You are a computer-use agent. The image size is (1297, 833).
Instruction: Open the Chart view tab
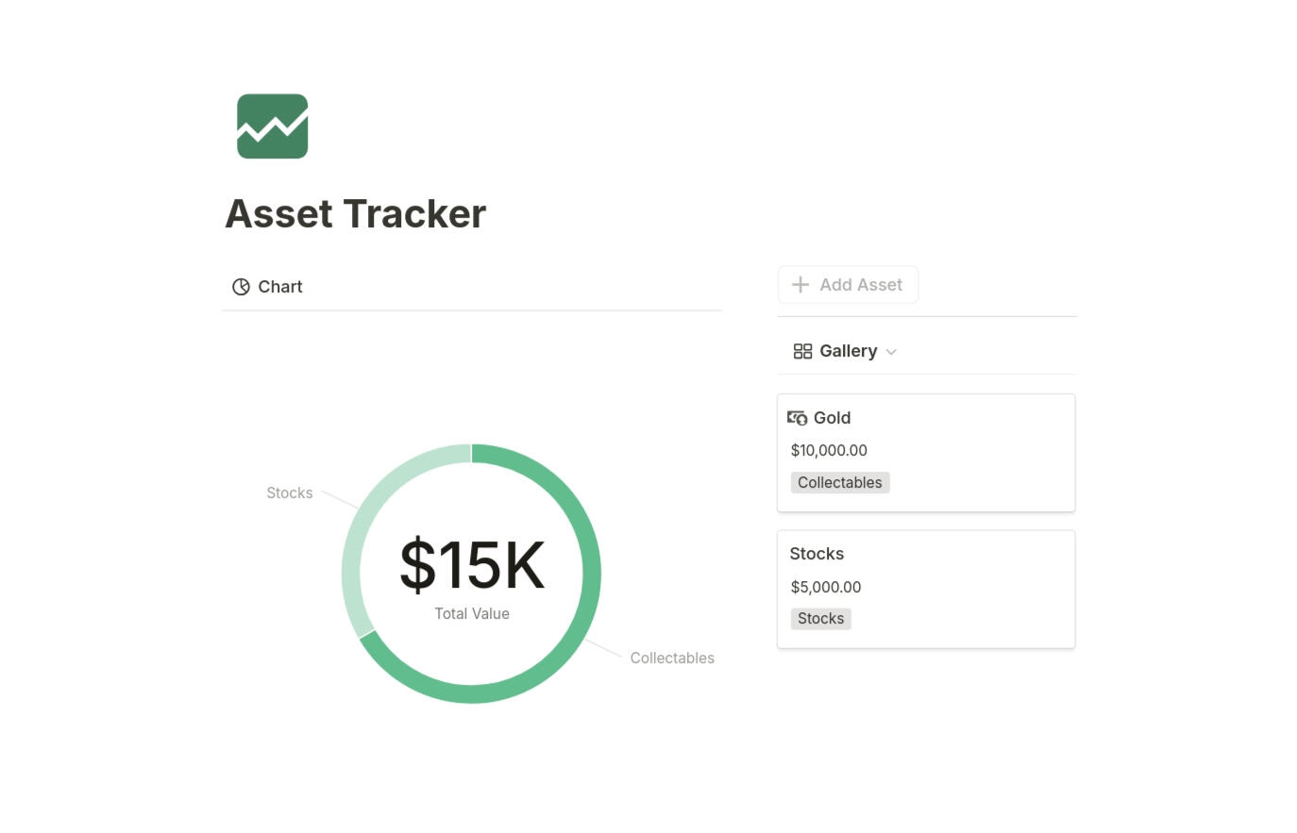click(267, 287)
